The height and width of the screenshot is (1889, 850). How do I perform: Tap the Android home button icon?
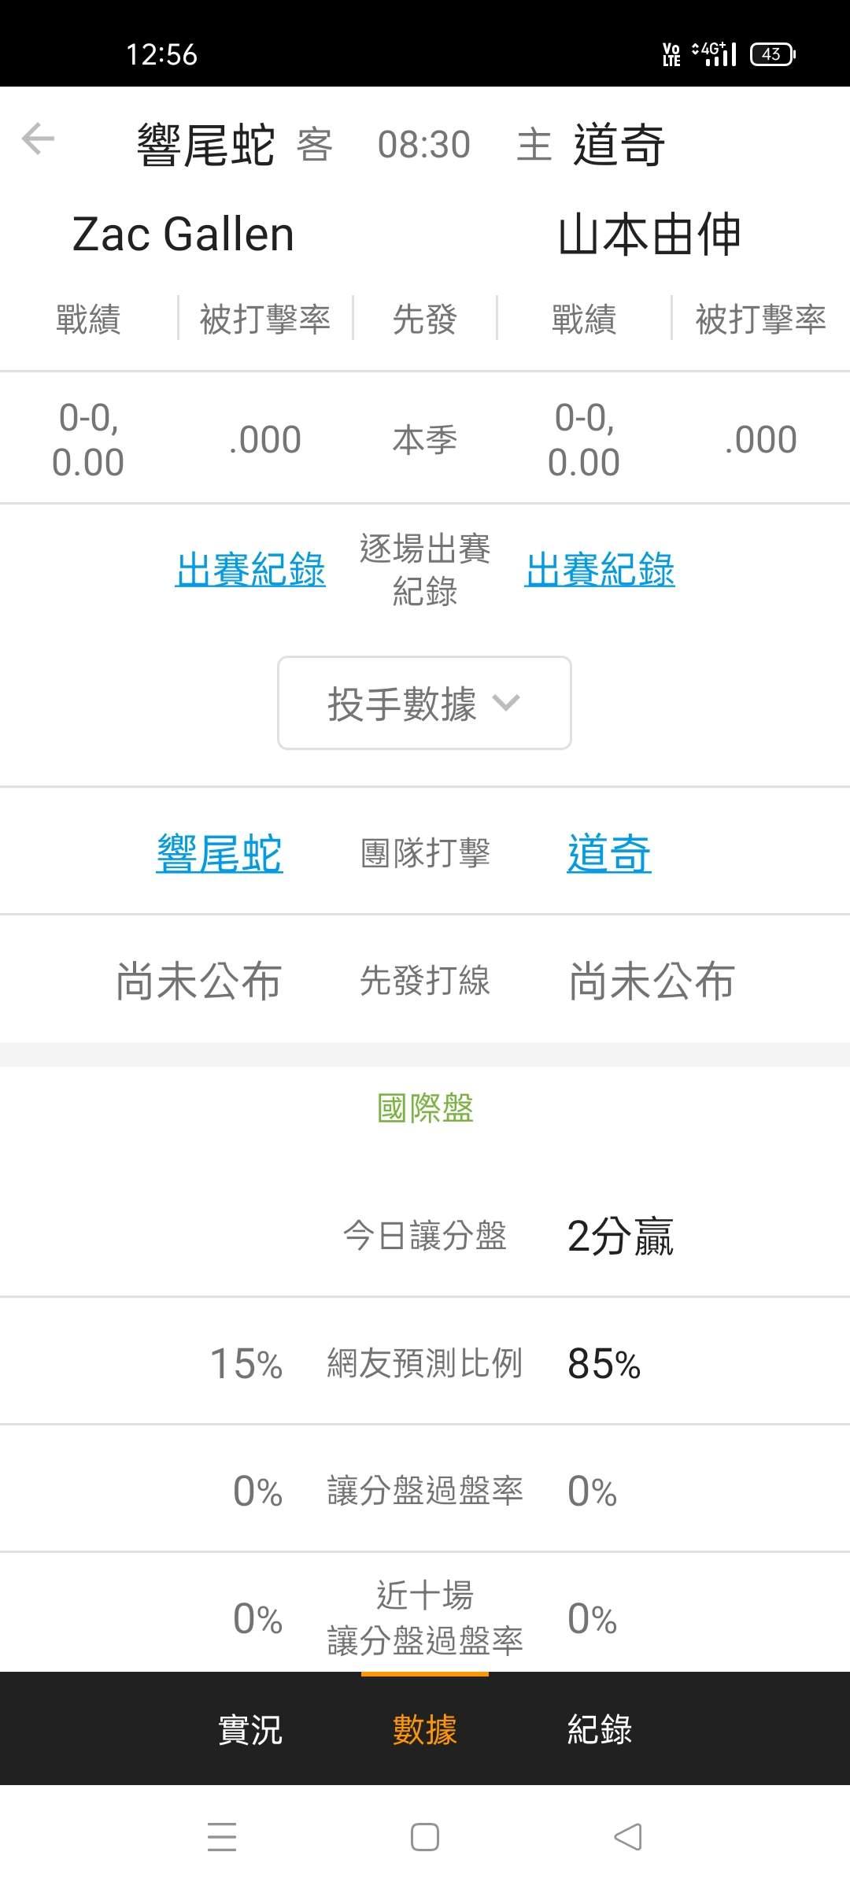click(425, 1837)
